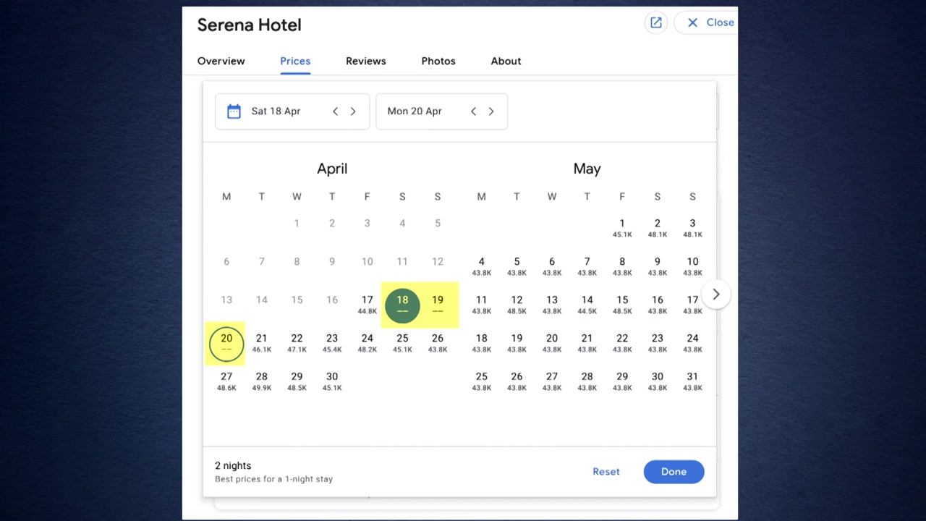This screenshot has width=926, height=521.
Task: Open the About tab
Action: (x=506, y=61)
